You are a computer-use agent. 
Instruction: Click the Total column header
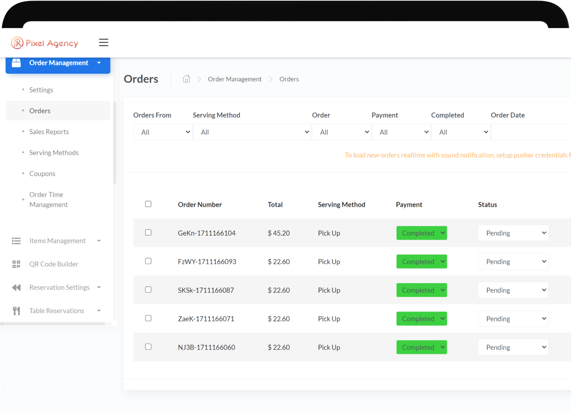275,204
